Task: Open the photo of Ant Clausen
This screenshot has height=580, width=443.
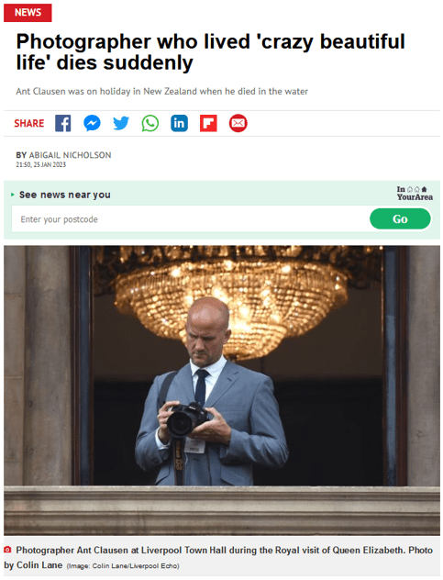Action: [x=222, y=390]
